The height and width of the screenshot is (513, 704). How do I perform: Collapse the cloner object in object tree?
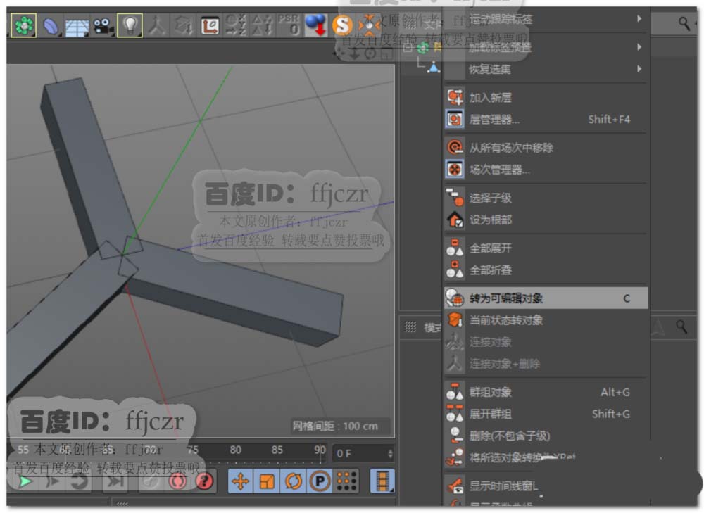click(408, 47)
